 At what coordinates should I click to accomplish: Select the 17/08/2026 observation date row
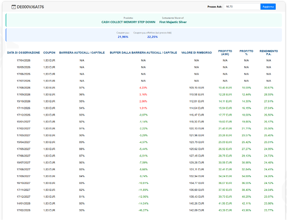click(24, 88)
